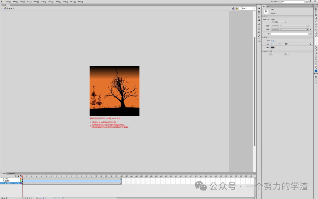Open the 修改 (Modify) menu
Viewport: 318px width, 199px height.
coord(36,2)
